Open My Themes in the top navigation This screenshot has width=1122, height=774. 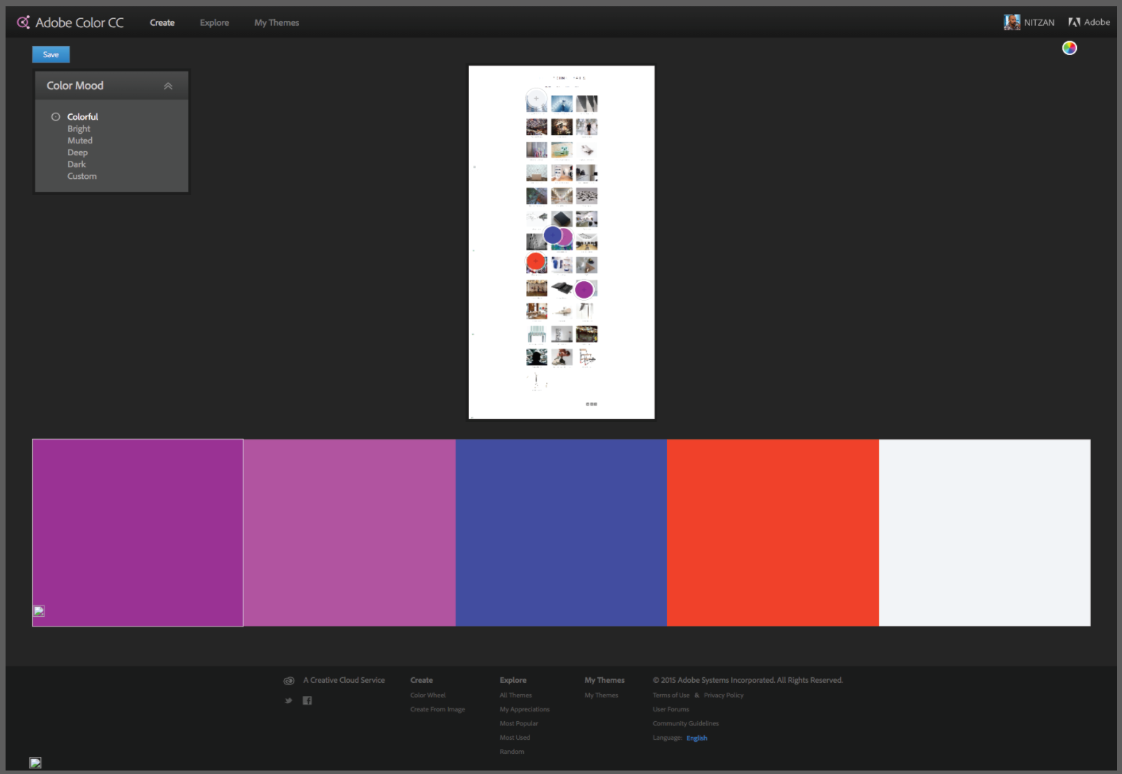(277, 23)
